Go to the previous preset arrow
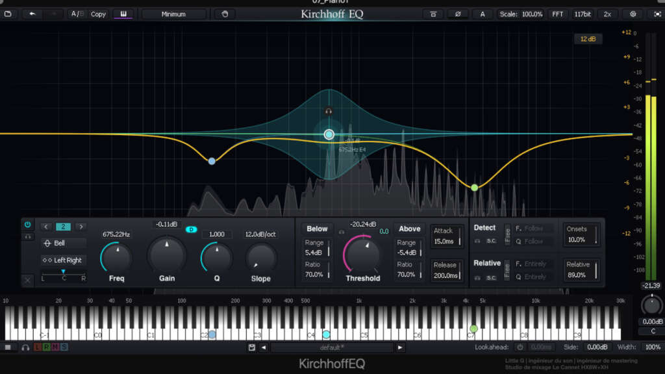Viewport: 665px width, 374px height. click(x=264, y=348)
